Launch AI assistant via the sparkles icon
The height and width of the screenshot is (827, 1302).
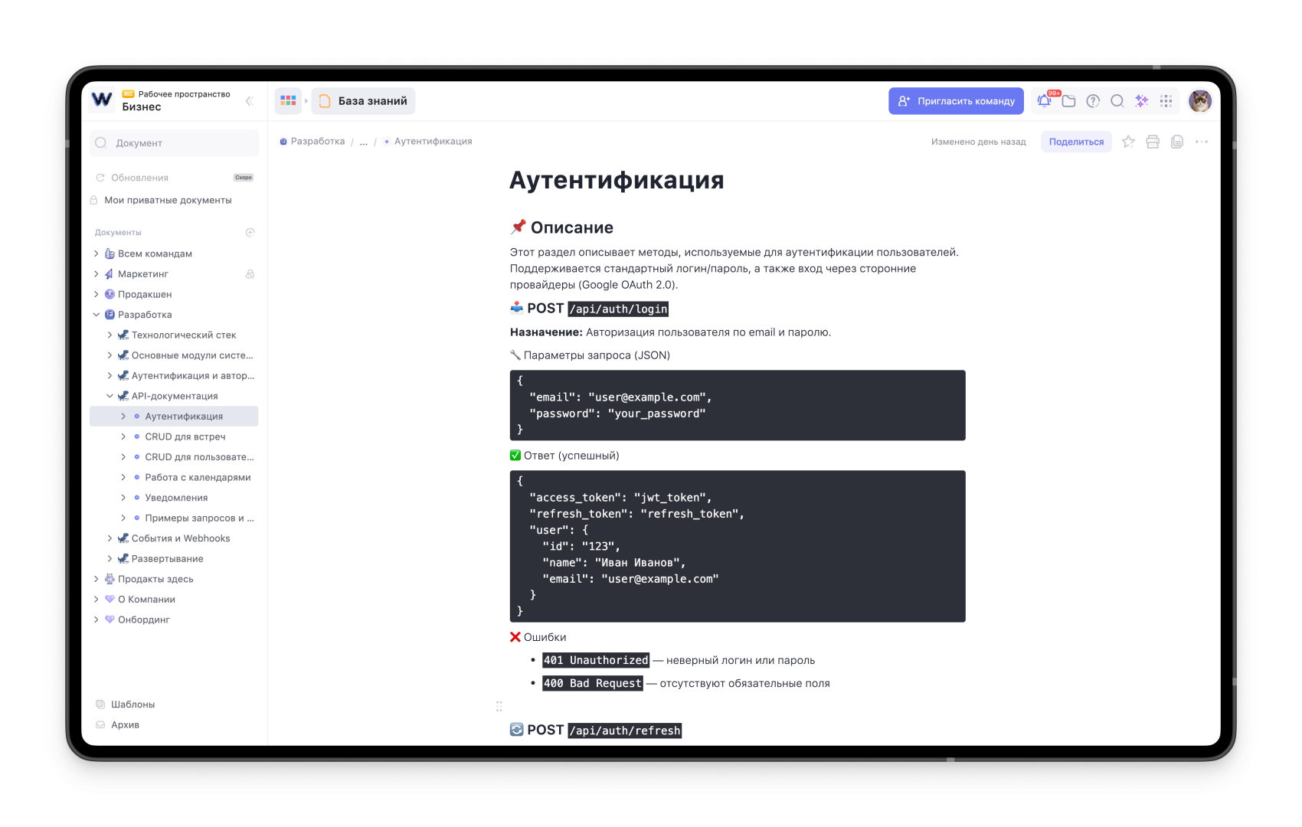pyautogui.click(x=1141, y=100)
